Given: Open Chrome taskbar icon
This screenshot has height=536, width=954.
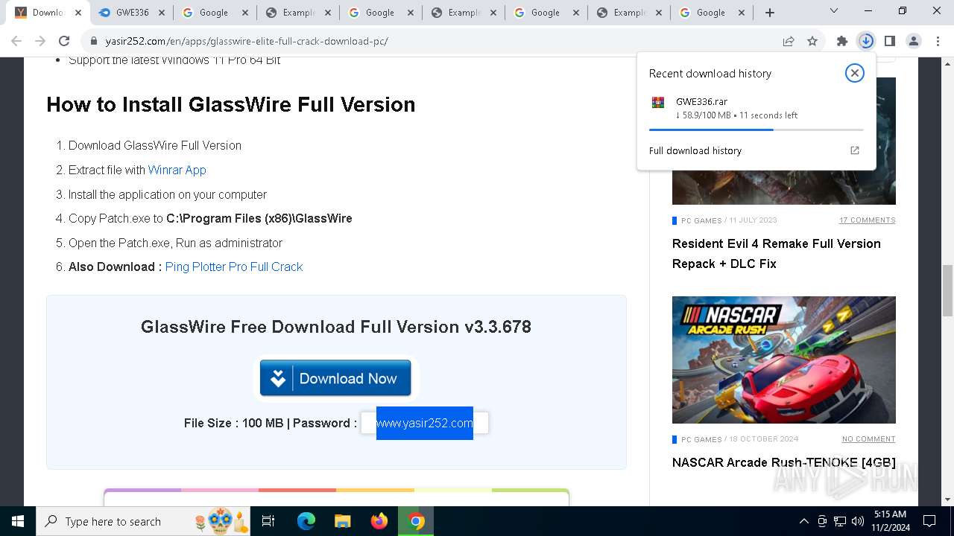Looking at the screenshot, I should pos(416,521).
